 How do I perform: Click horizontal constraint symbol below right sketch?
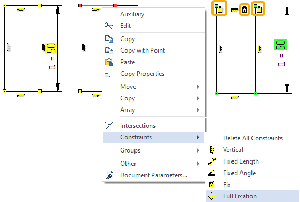point(235,97)
